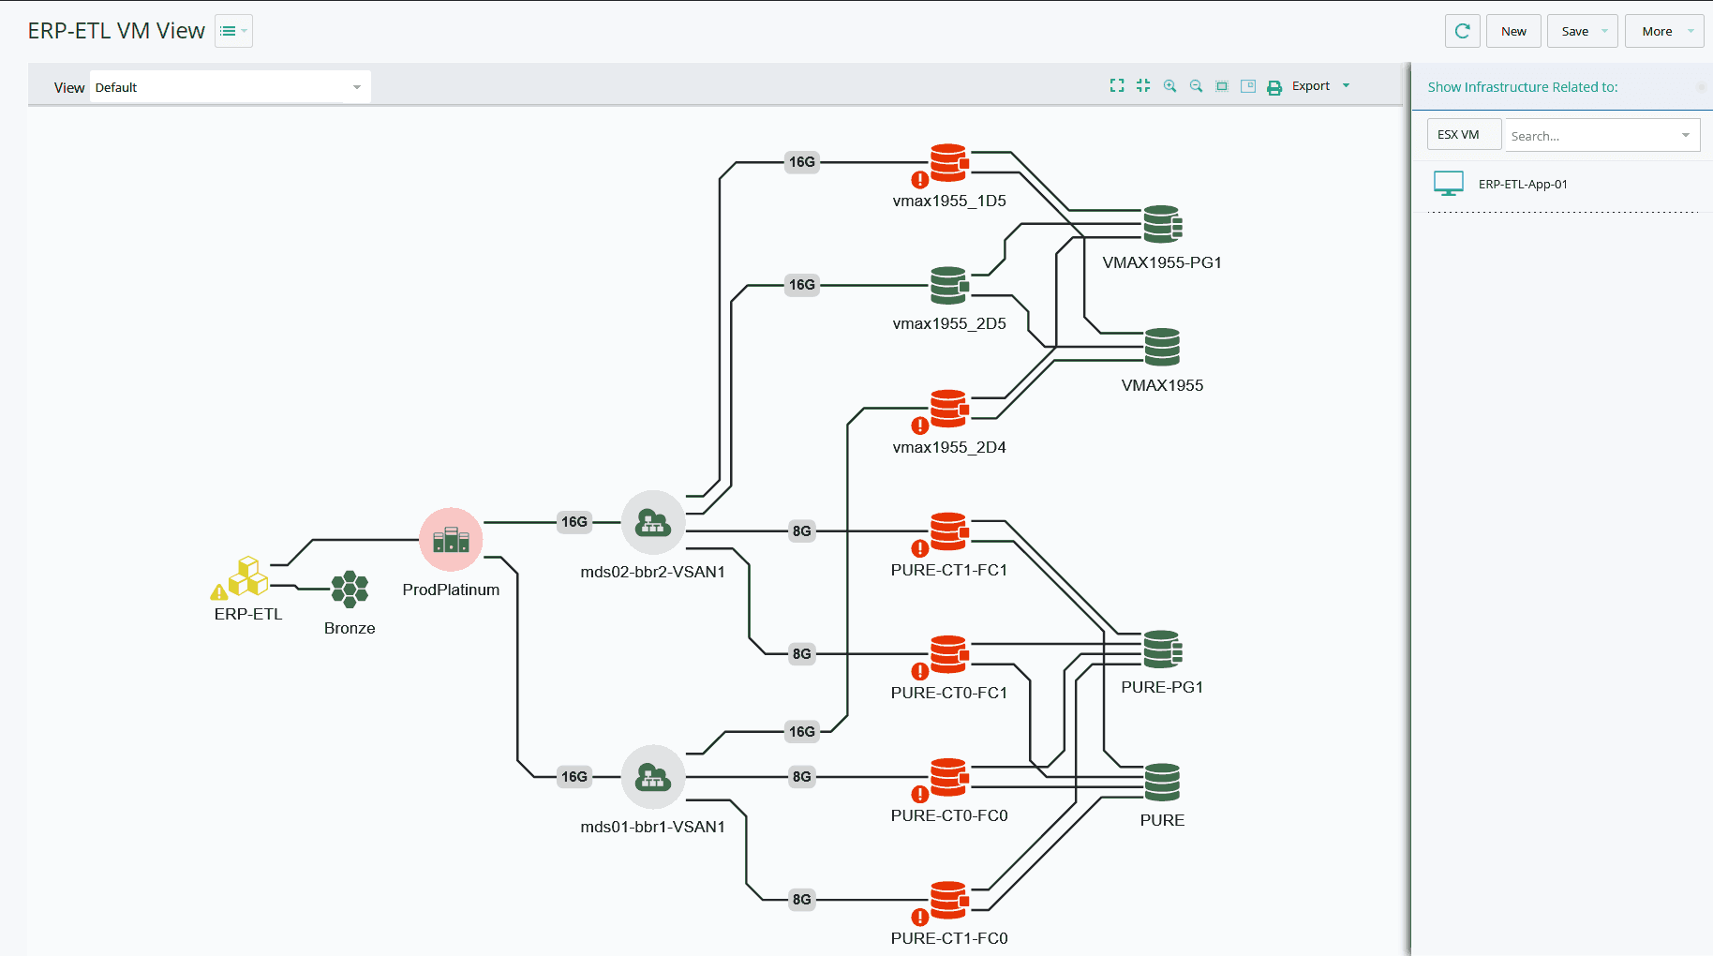Click the 8G link badge to PURE-CT0-FC0
The image size is (1713, 956).
pyautogui.click(x=802, y=777)
